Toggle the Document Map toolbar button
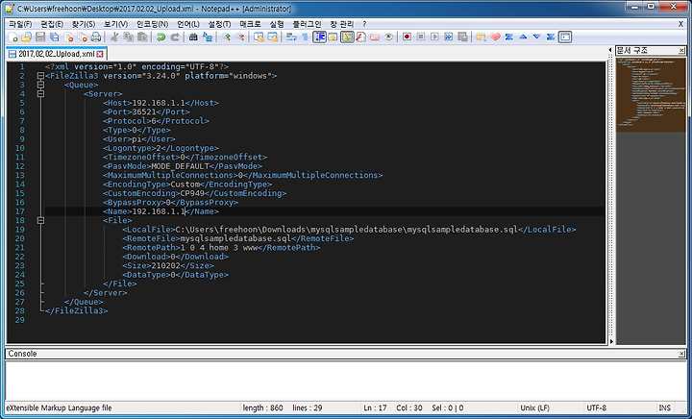Screen dimensions: 692x419 (347, 37)
